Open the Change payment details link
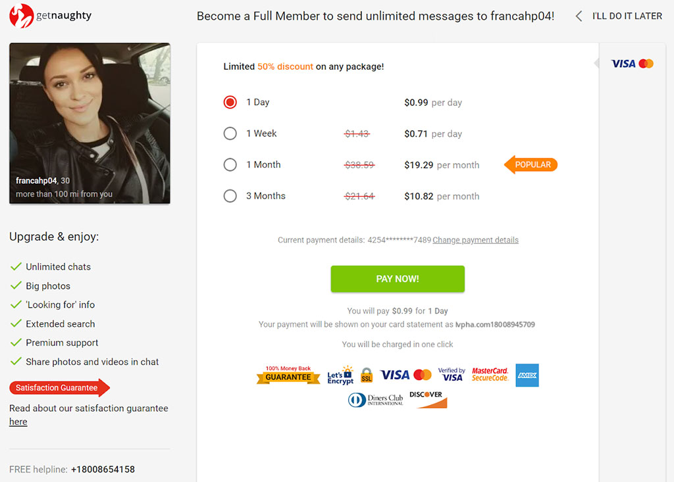Image resolution: width=674 pixels, height=482 pixels. pyautogui.click(x=475, y=240)
